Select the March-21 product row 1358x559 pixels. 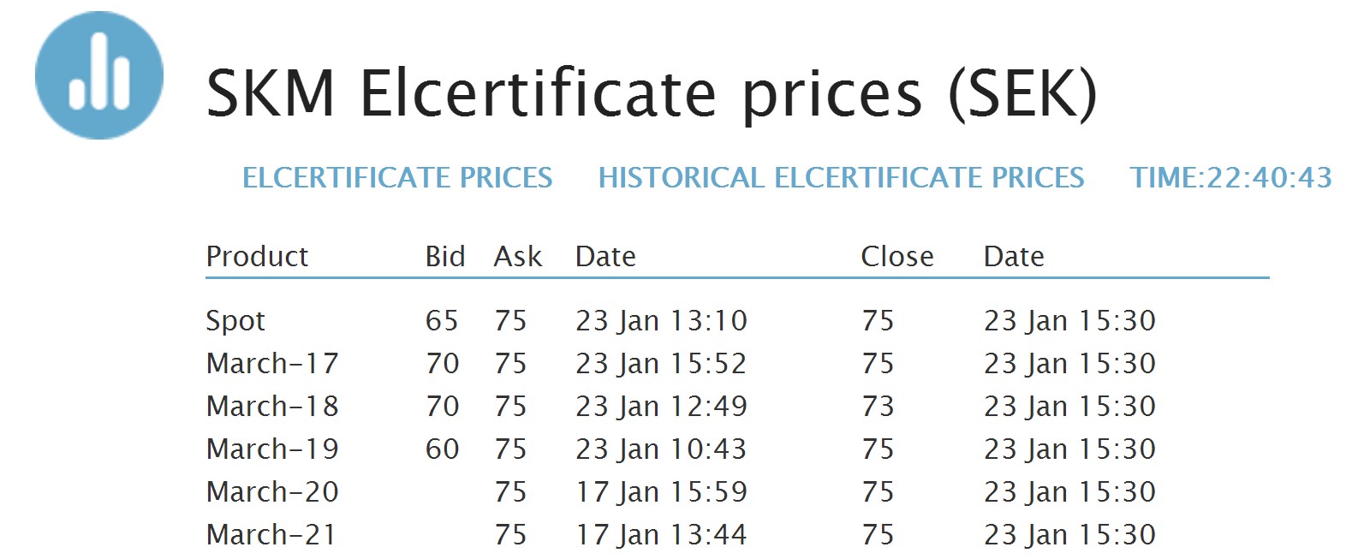[271, 535]
